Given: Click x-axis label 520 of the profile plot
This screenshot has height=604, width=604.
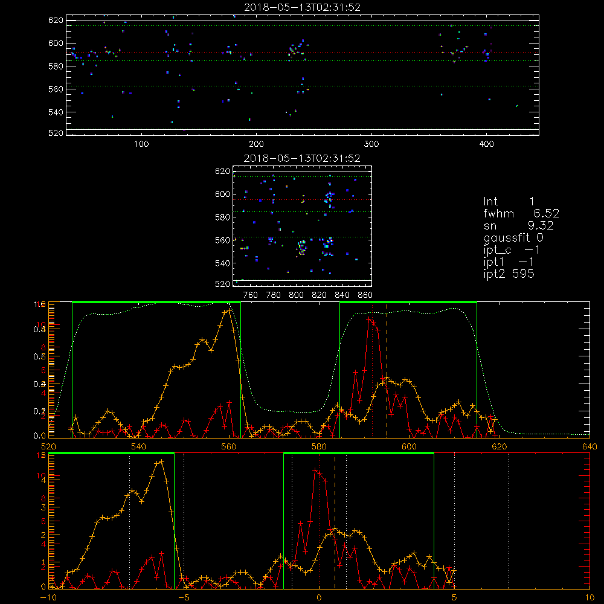Looking at the screenshot, I should coord(48,446).
